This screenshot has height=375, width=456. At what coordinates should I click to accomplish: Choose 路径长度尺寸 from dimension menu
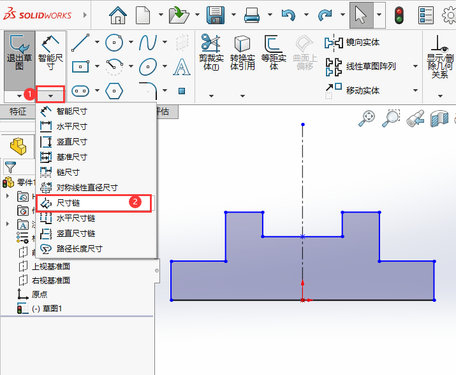click(96, 249)
